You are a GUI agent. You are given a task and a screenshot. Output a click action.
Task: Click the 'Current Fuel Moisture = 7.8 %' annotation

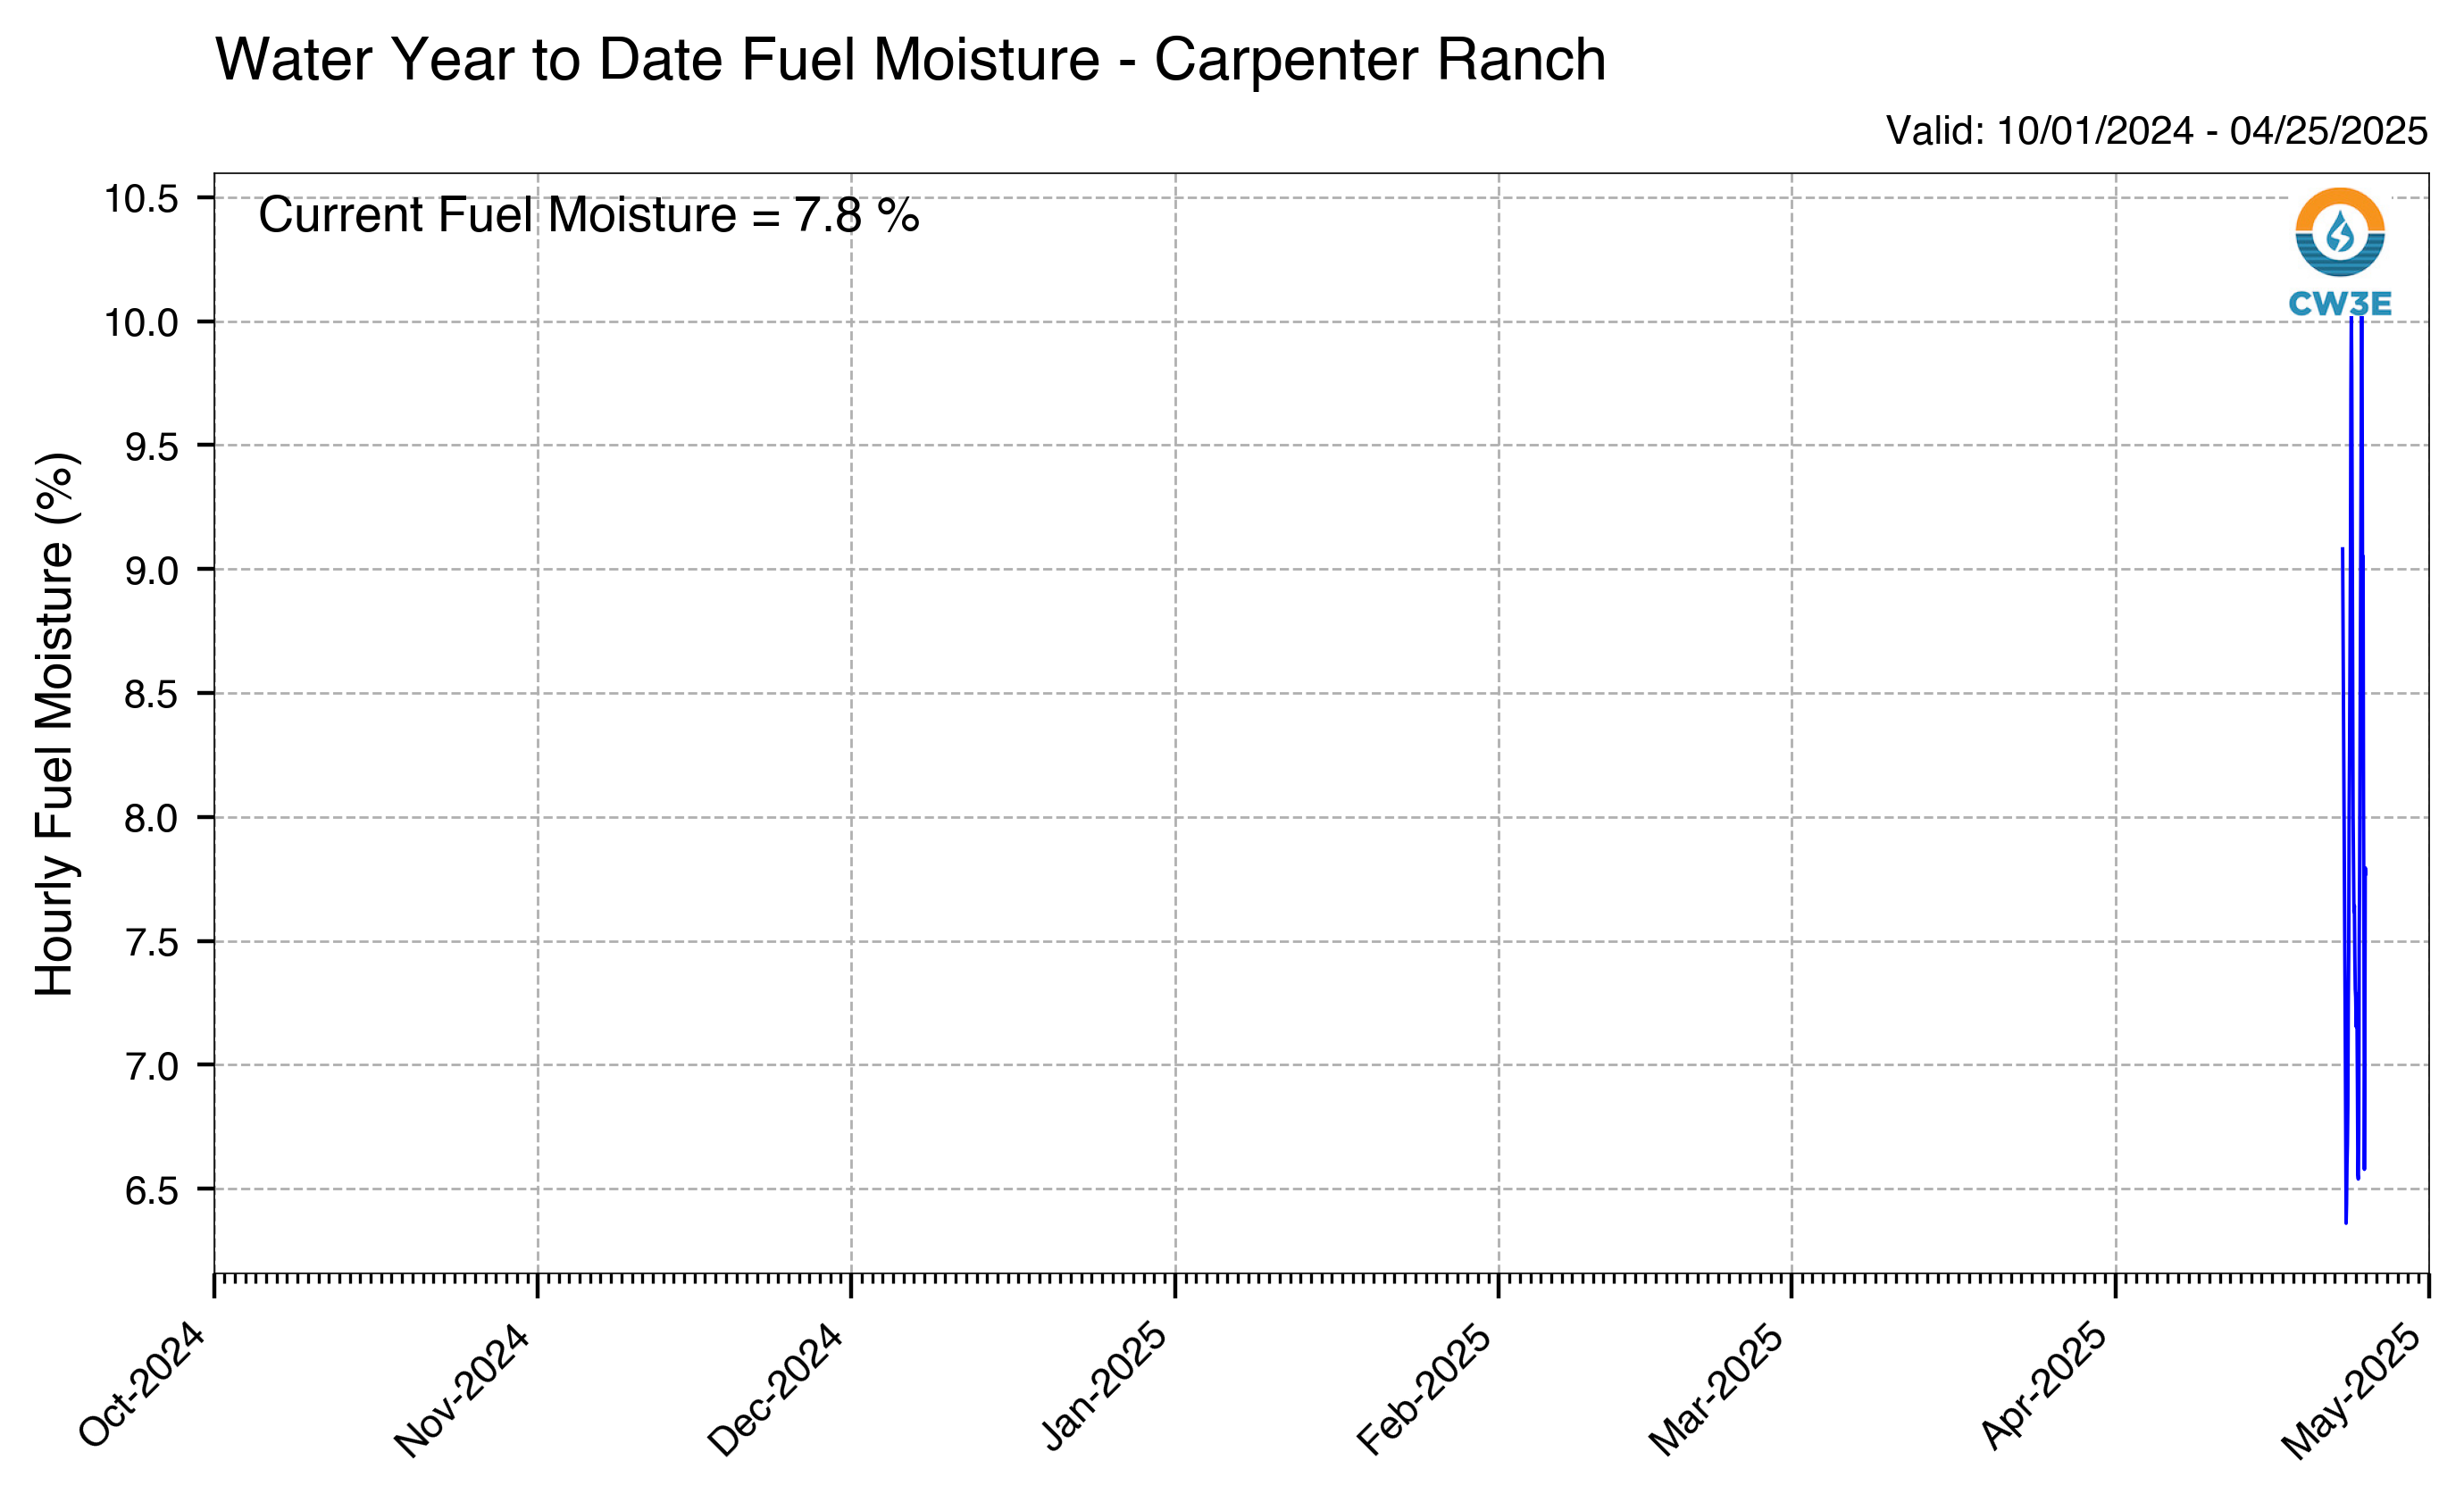[589, 215]
